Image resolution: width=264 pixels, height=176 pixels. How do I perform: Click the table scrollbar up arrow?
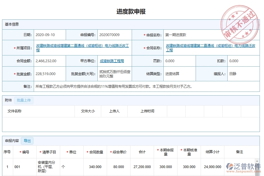[258, 161]
